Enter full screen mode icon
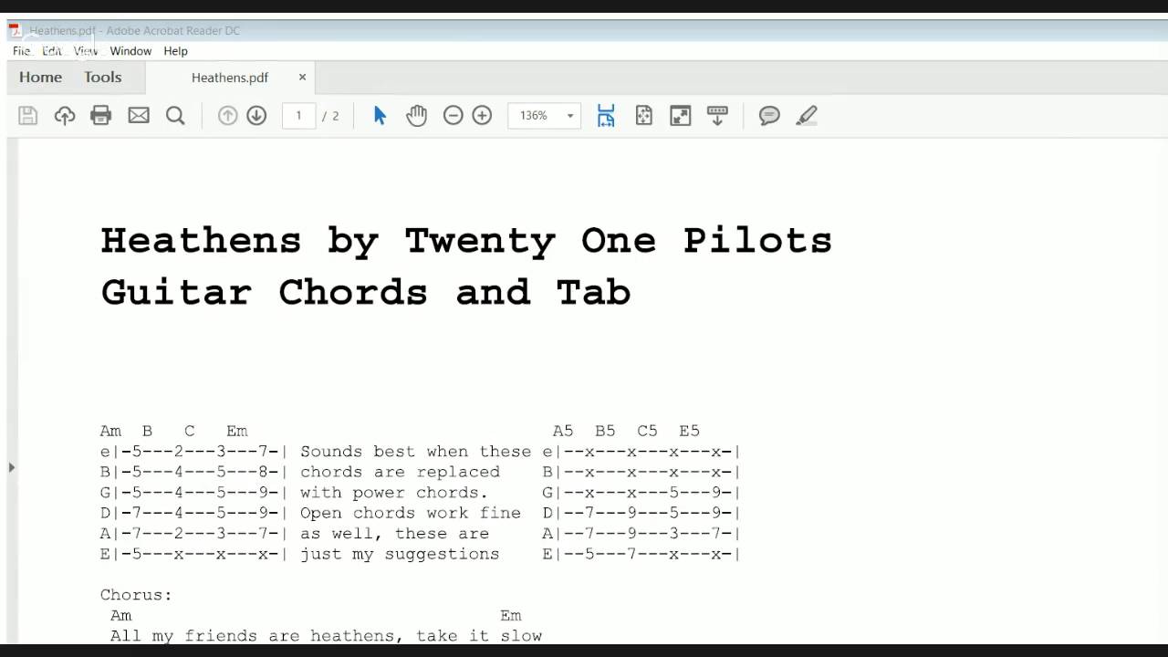Image resolution: width=1168 pixels, height=657 pixels. click(x=681, y=116)
